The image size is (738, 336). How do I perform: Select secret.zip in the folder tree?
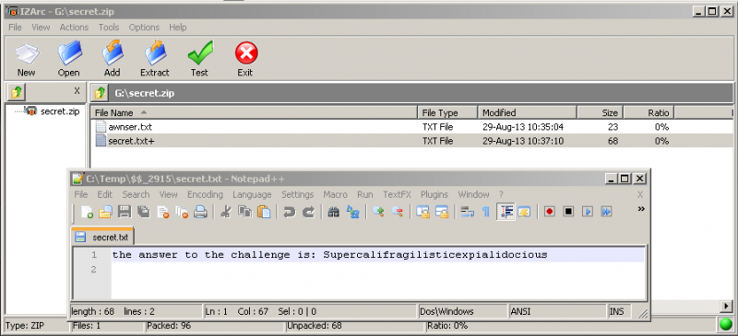60,111
